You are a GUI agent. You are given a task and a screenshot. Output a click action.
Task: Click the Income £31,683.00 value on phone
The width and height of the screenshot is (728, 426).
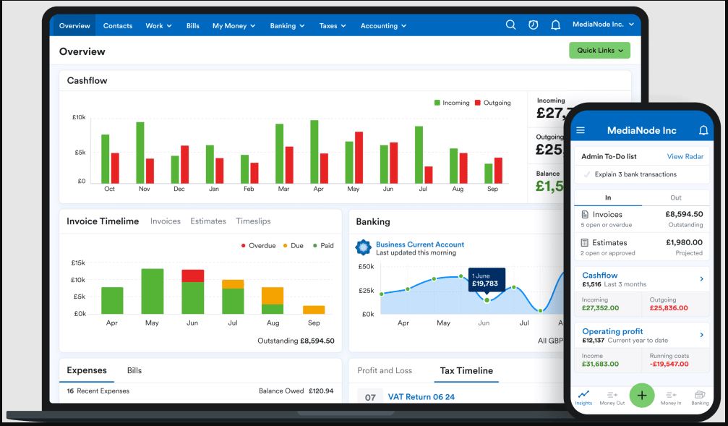click(x=600, y=364)
